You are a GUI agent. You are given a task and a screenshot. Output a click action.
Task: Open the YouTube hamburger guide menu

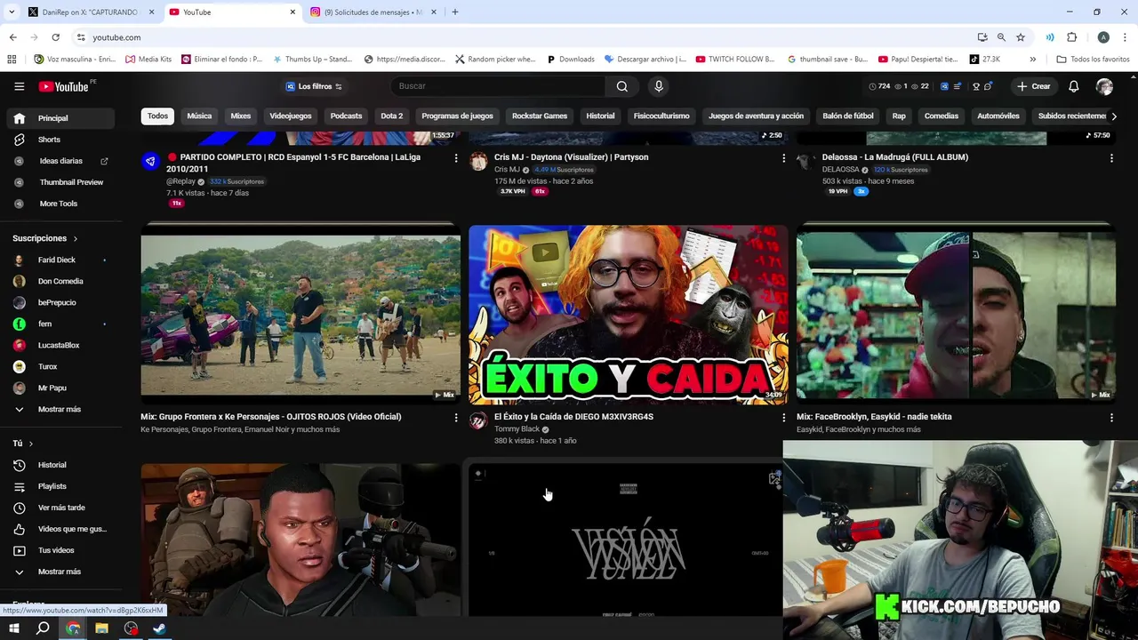click(x=20, y=86)
